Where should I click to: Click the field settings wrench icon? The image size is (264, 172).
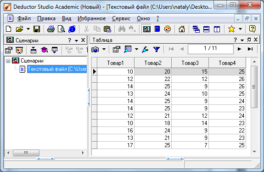pyautogui.click(x=145, y=49)
